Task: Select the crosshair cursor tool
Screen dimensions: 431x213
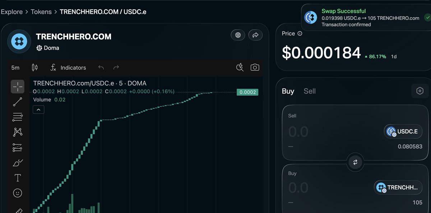Action: 18,86
